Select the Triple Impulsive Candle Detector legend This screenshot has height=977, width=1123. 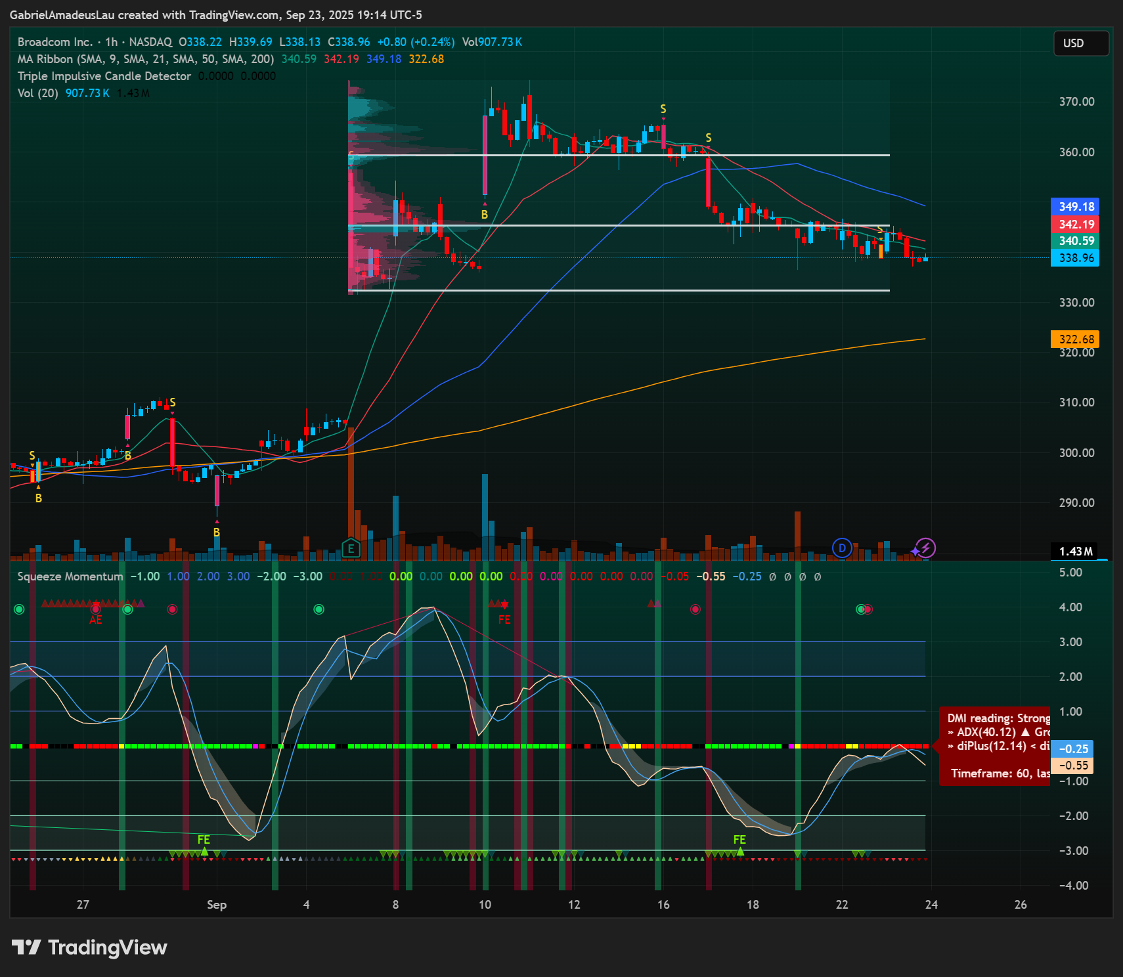(x=104, y=76)
